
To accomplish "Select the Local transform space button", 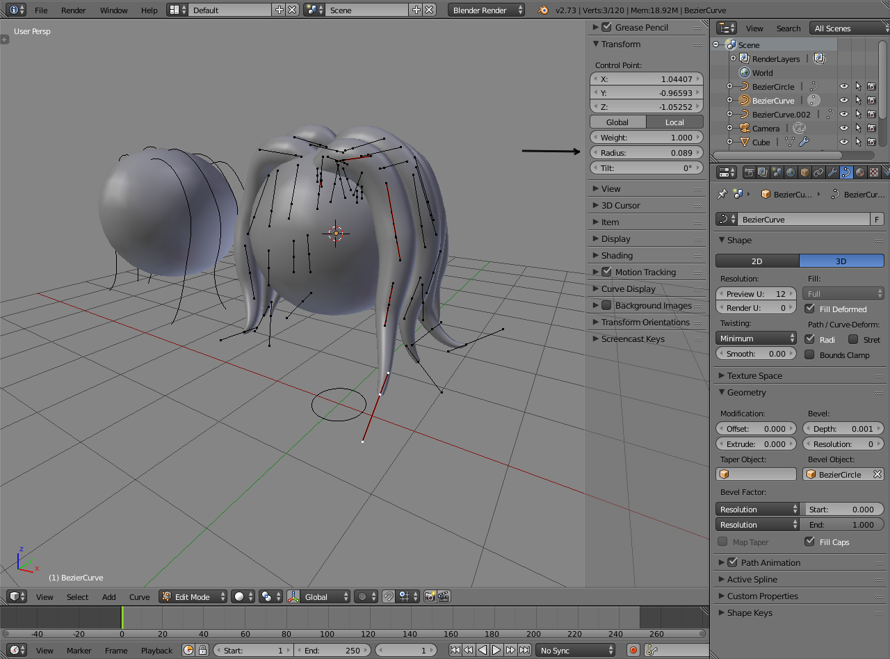I will (x=674, y=122).
